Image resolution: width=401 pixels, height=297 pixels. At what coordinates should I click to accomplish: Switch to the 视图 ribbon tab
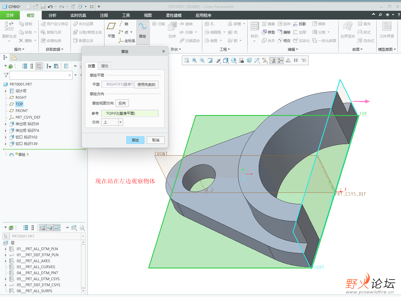pyautogui.click(x=148, y=15)
